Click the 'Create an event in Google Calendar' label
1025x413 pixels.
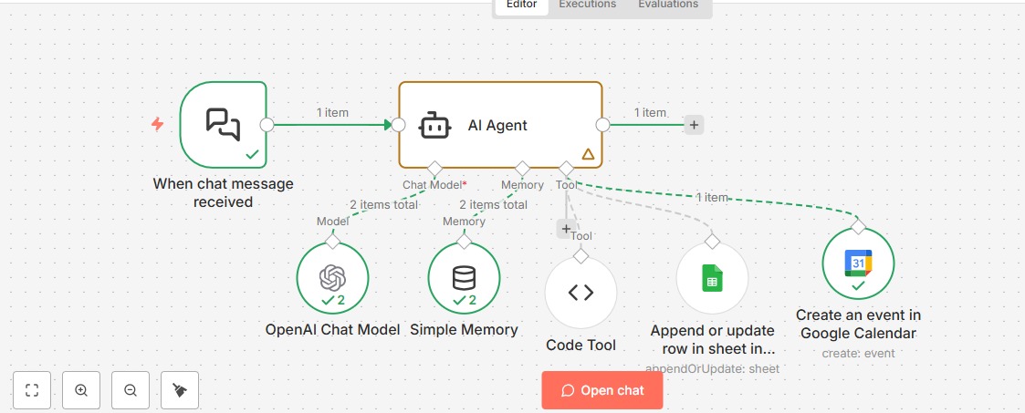(858, 325)
